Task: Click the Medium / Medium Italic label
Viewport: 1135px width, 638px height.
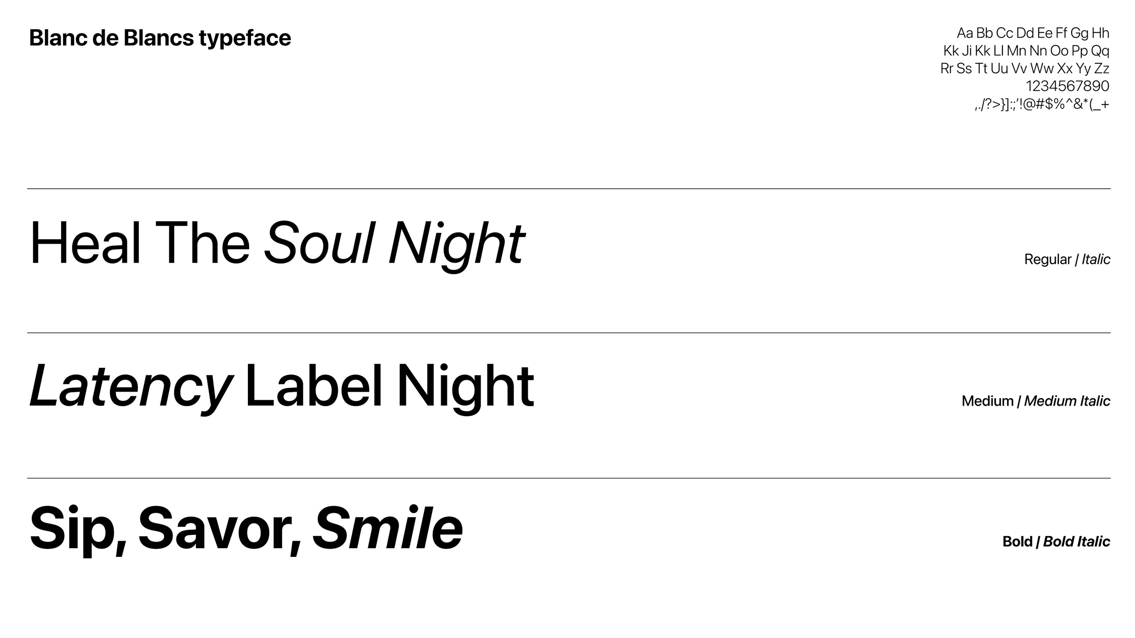Action: 1036,401
